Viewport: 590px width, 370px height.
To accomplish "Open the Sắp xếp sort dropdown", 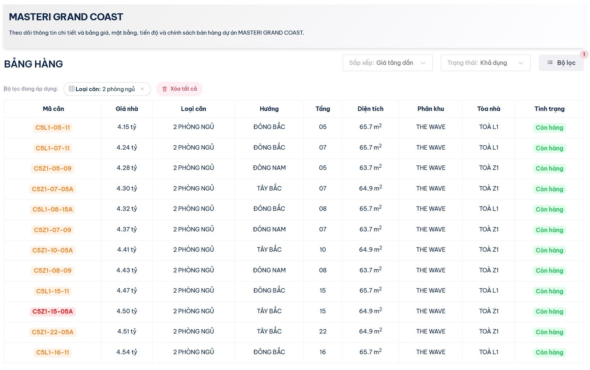I will (387, 63).
